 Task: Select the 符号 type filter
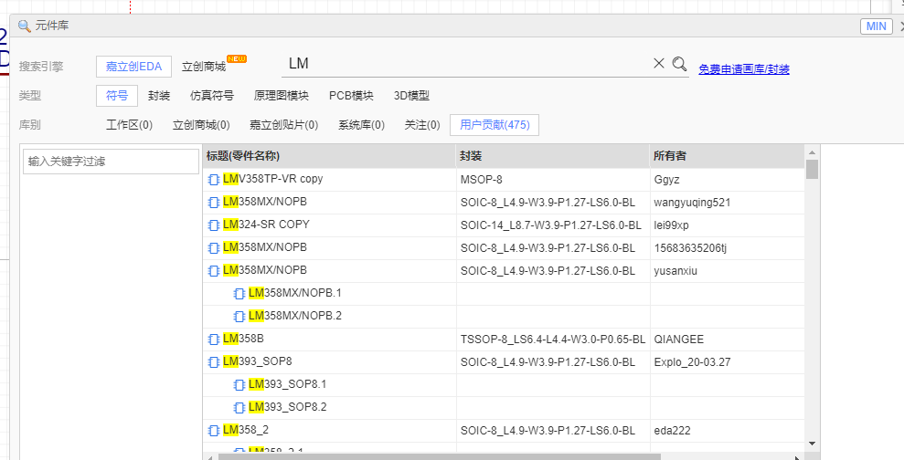click(x=117, y=96)
